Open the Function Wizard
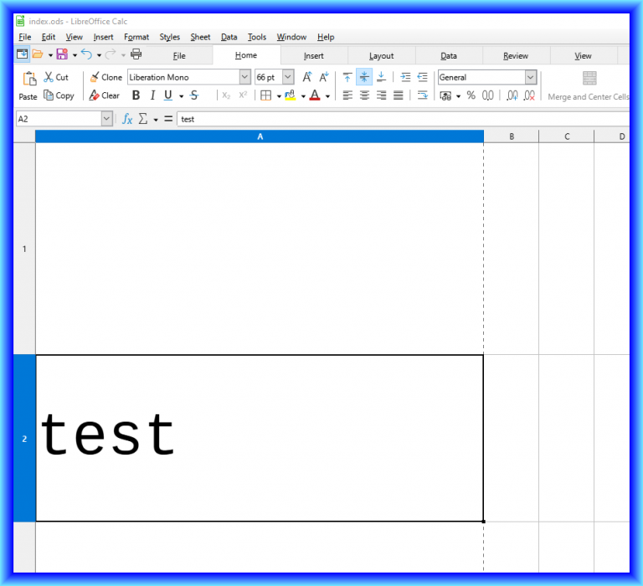The height and width of the screenshot is (586, 643). (x=127, y=119)
